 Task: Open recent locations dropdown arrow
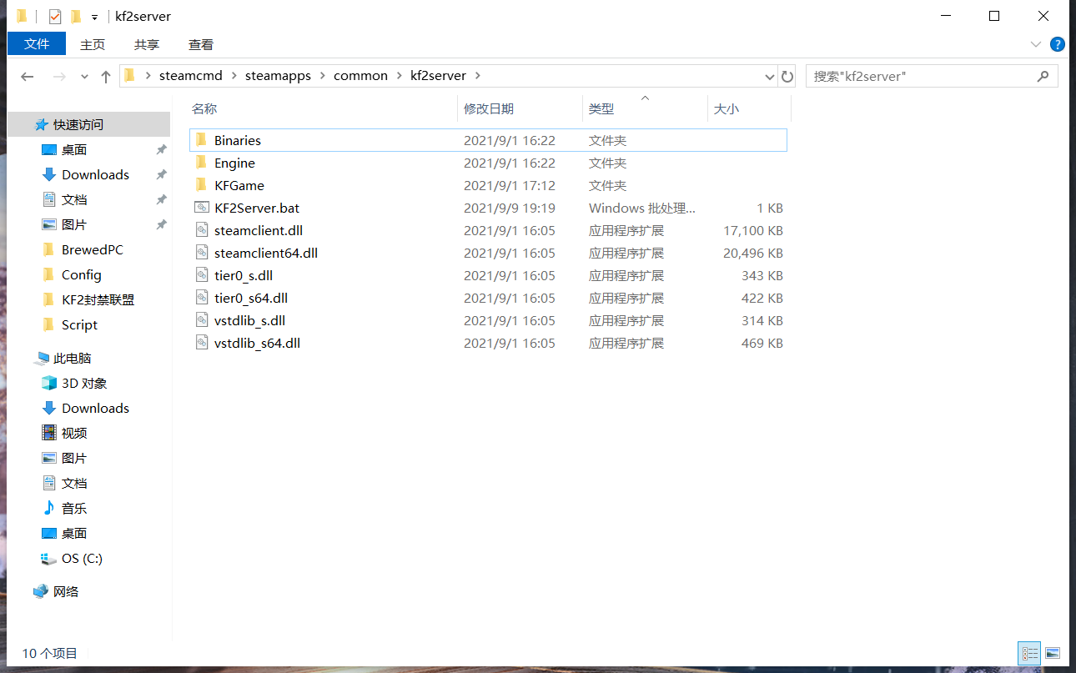point(84,76)
